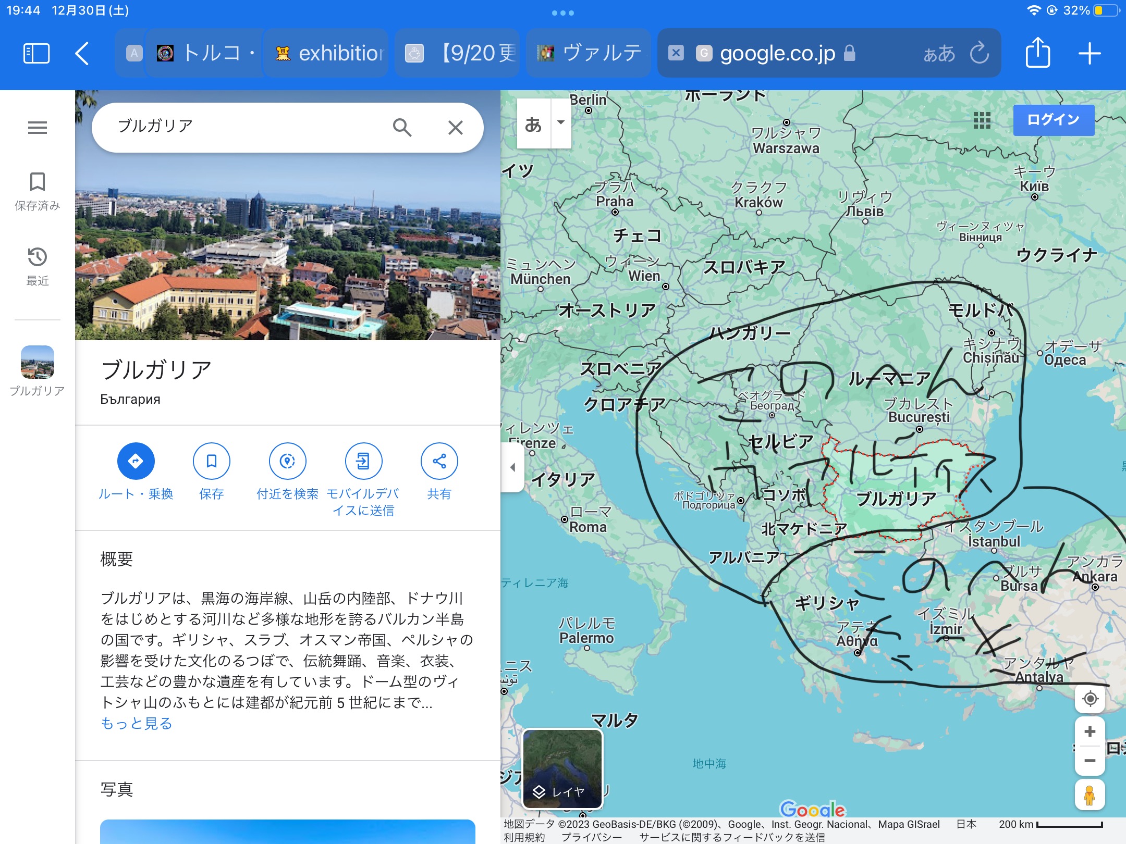Toggle the Safari sidebar panel icon
The height and width of the screenshot is (844, 1126).
click(36, 53)
